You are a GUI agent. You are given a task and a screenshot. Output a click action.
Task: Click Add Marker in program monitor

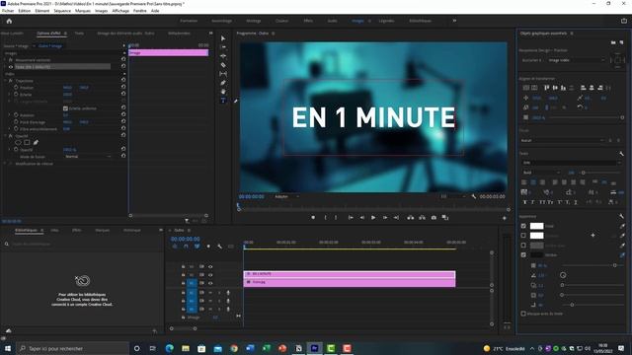tap(313, 217)
